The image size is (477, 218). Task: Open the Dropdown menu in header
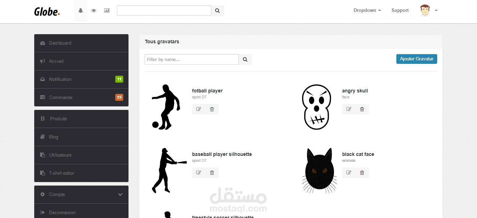[x=367, y=10]
